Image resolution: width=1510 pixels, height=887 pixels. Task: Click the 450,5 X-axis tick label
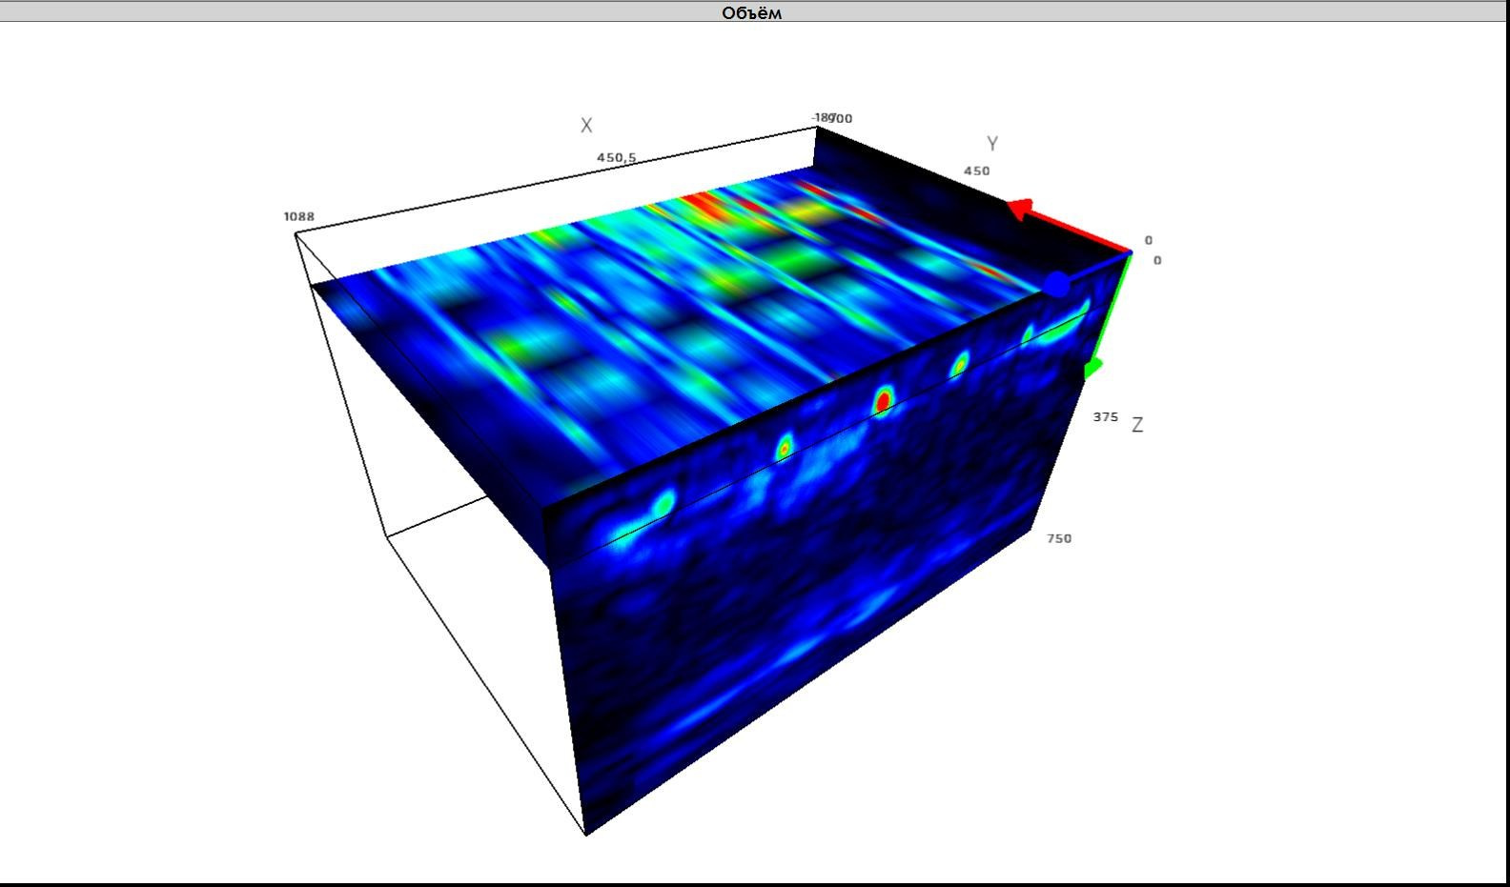click(617, 158)
